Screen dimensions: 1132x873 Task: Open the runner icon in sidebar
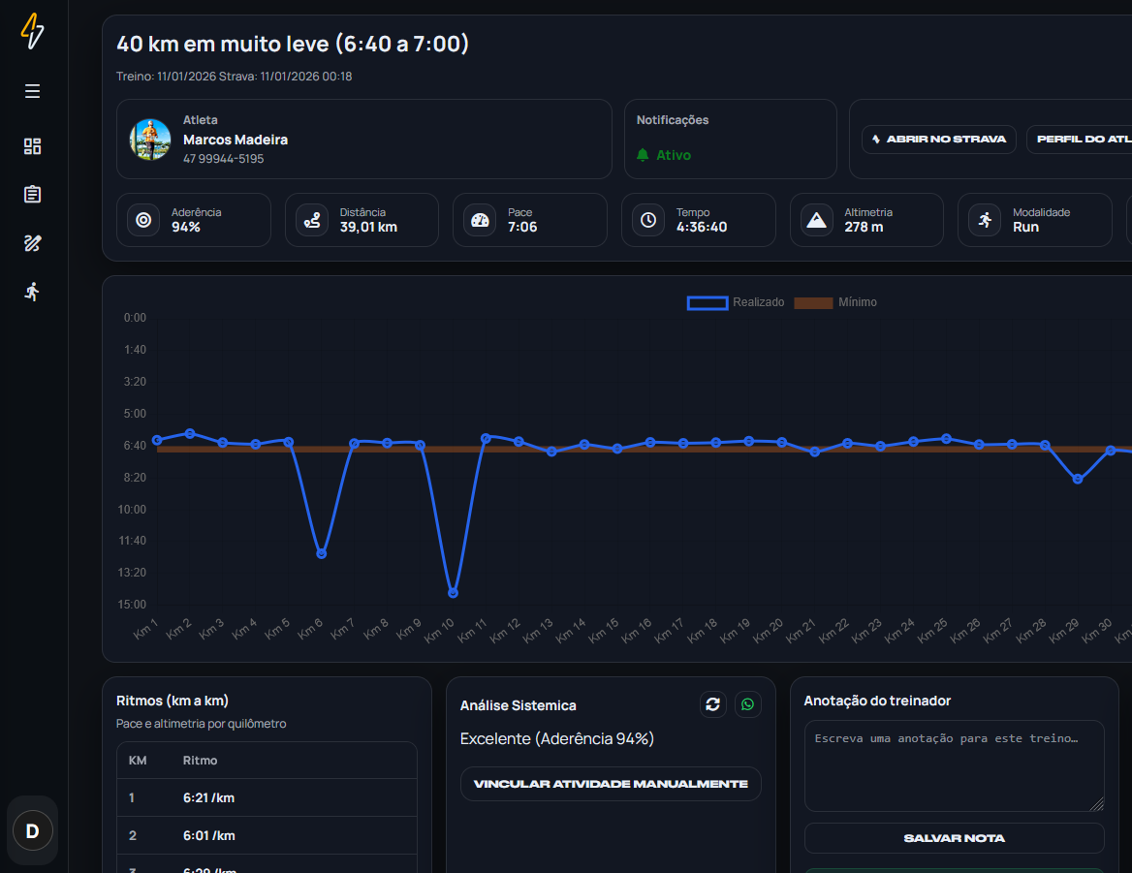pyautogui.click(x=33, y=292)
